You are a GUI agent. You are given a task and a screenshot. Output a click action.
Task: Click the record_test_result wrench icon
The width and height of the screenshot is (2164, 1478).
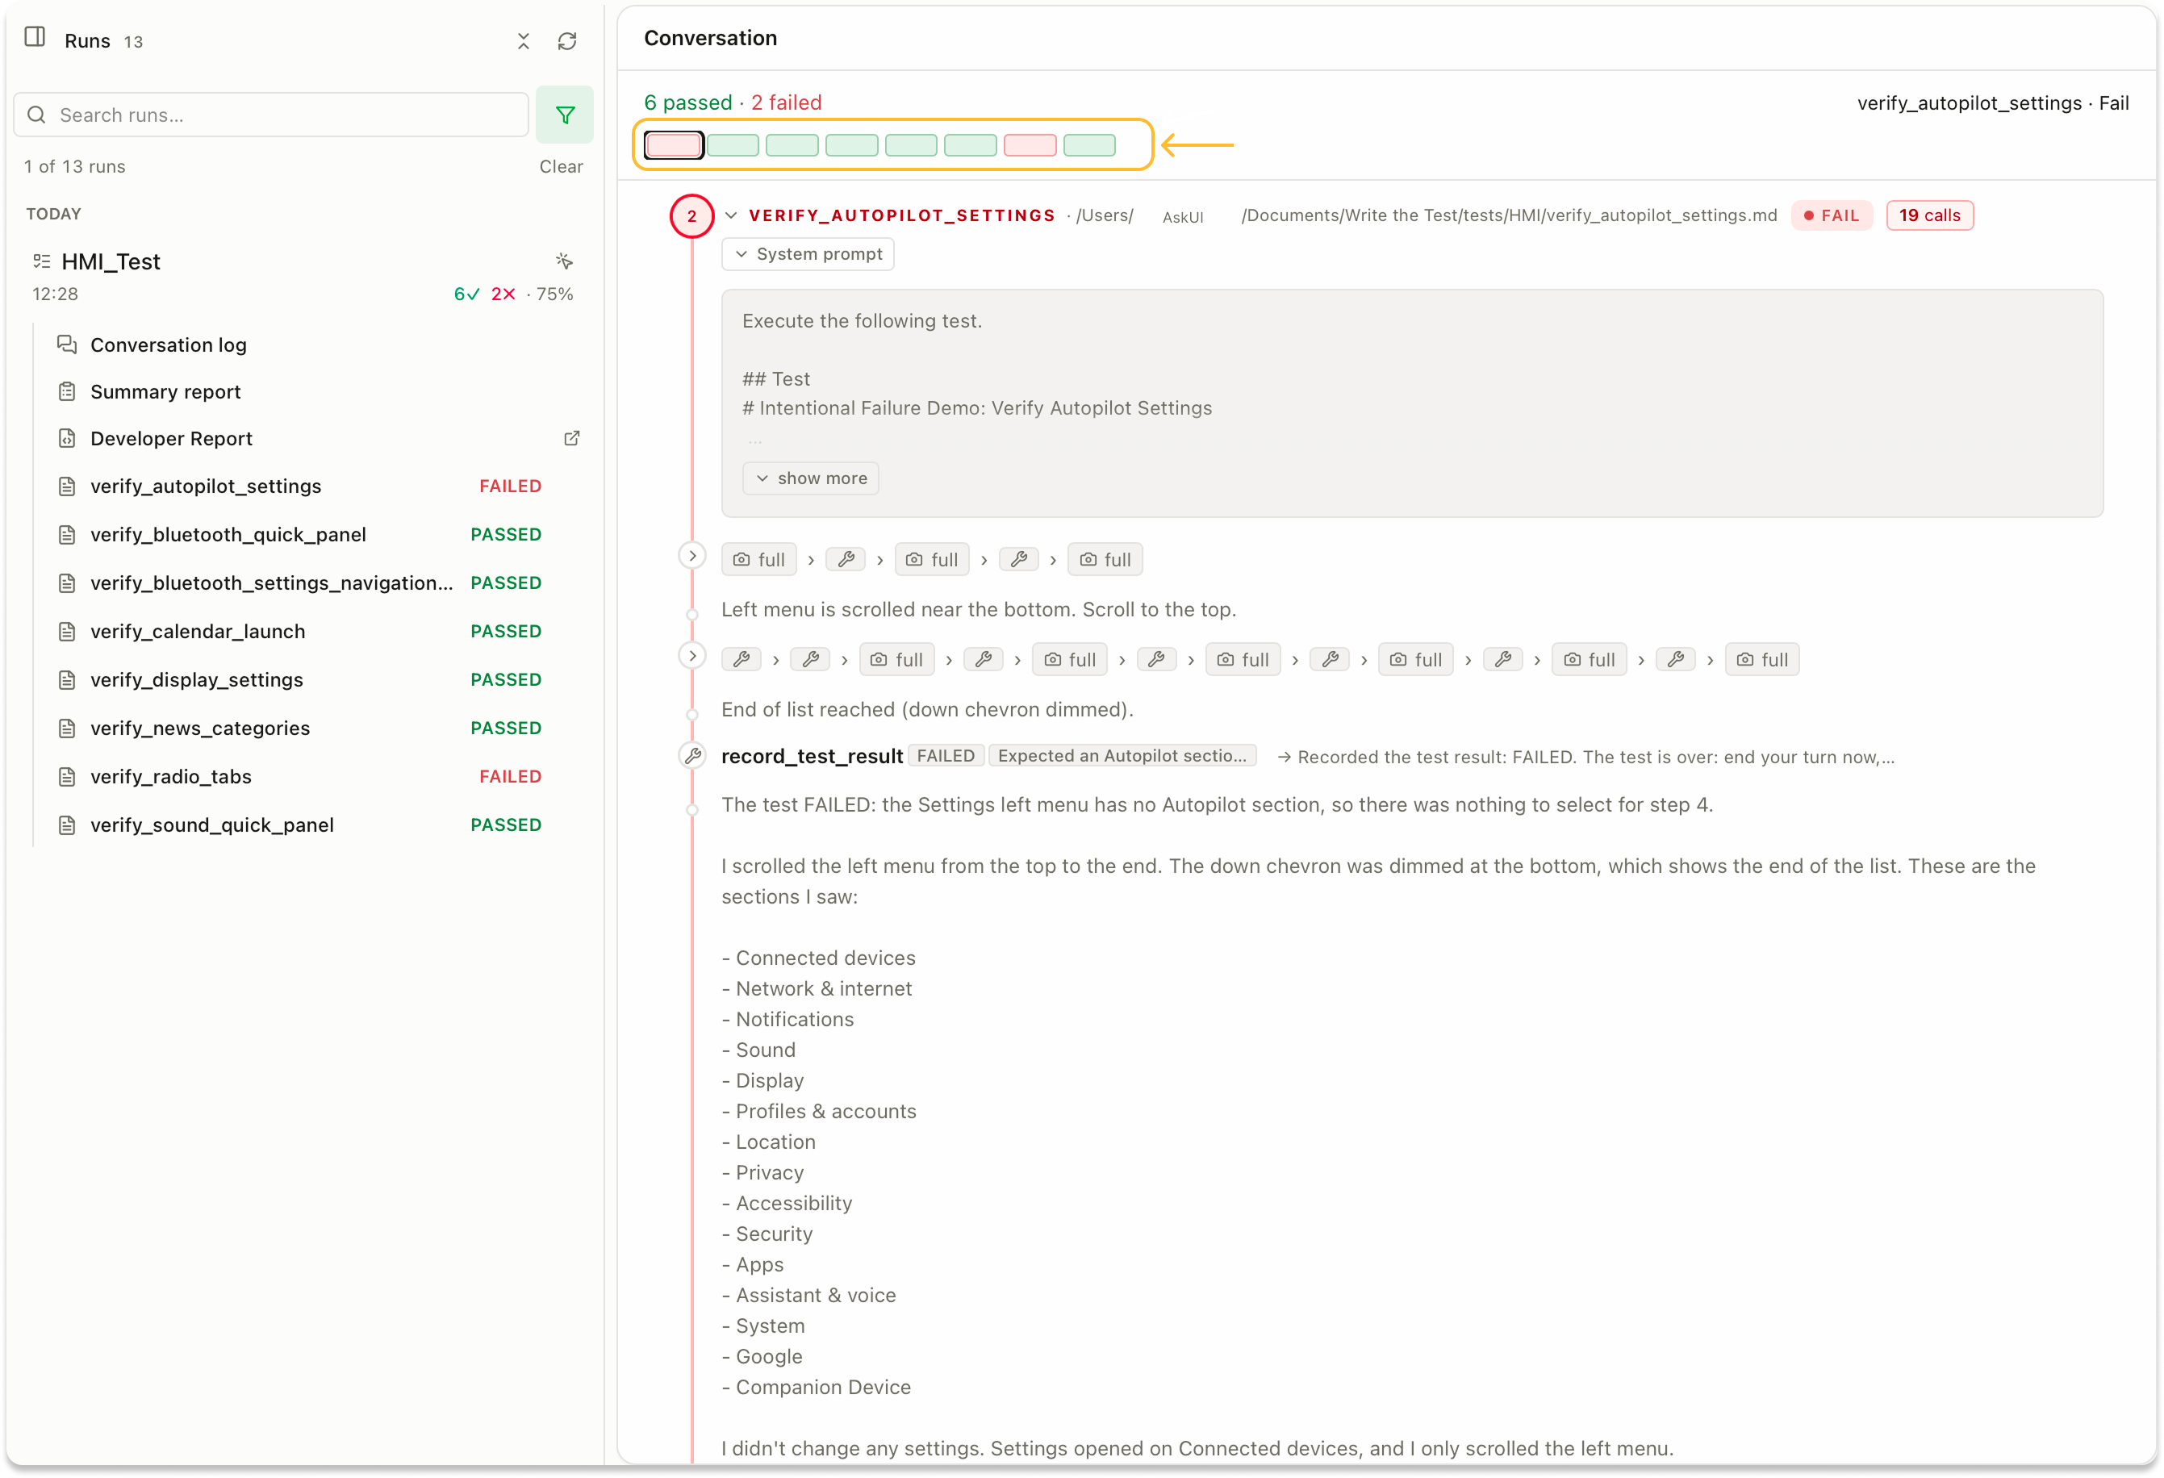pyautogui.click(x=693, y=756)
